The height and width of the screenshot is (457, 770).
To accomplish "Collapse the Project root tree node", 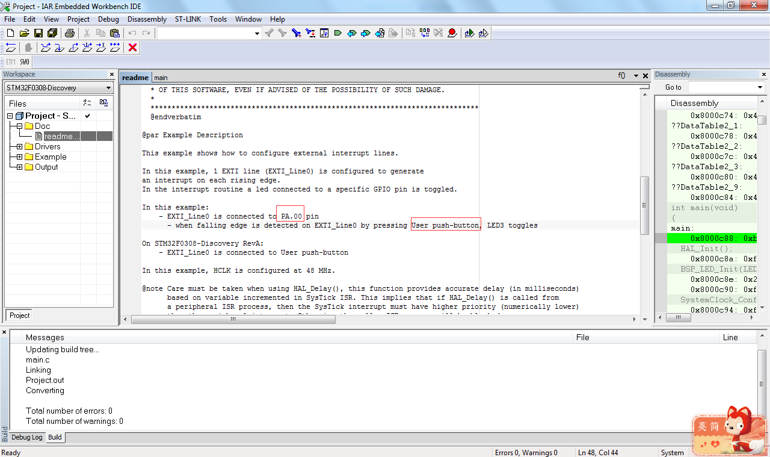I will (x=10, y=116).
